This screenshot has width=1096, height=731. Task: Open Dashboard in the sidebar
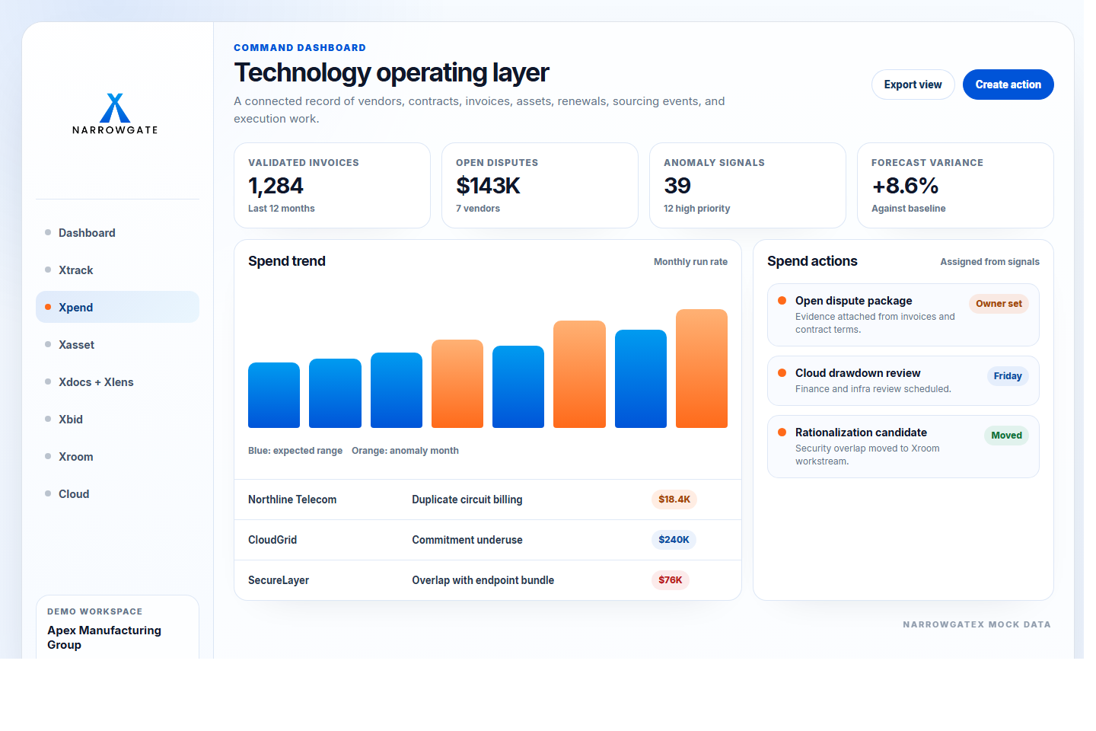click(117, 233)
